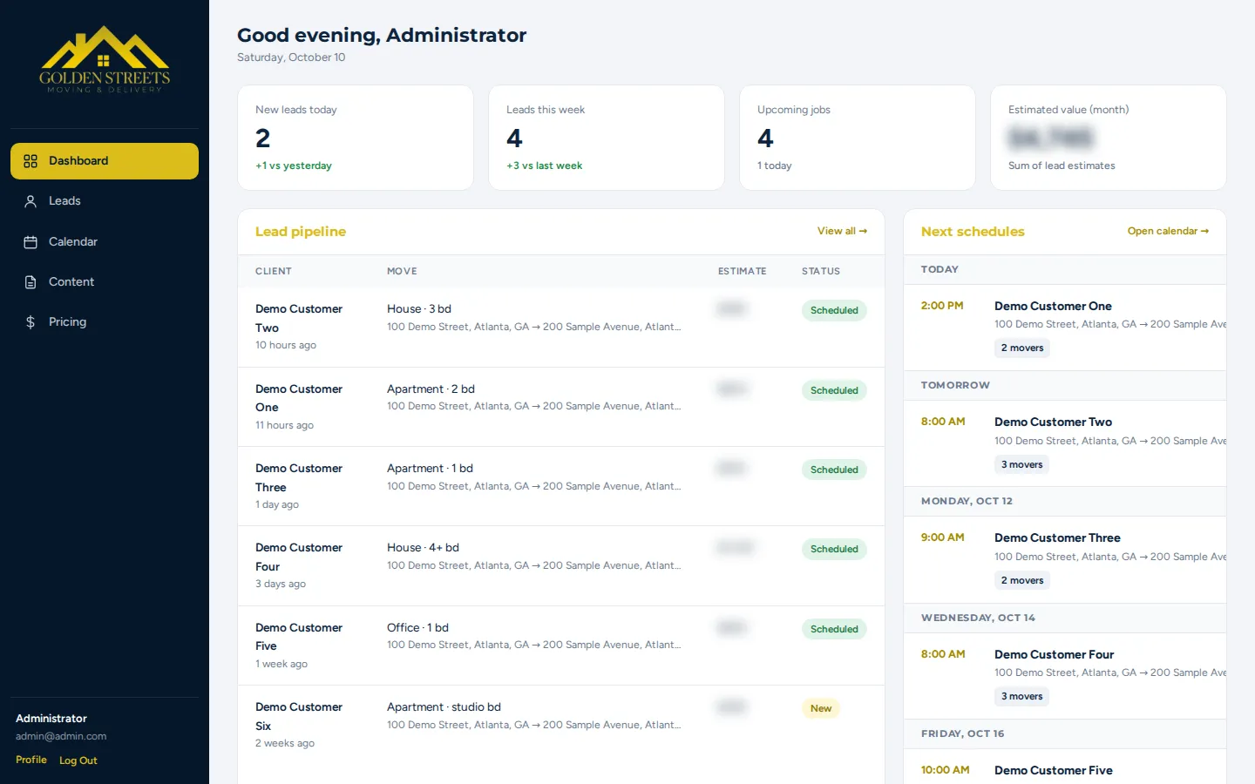The image size is (1255, 784).
Task: Go to the Leads page
Action: (x=105, y=201)
